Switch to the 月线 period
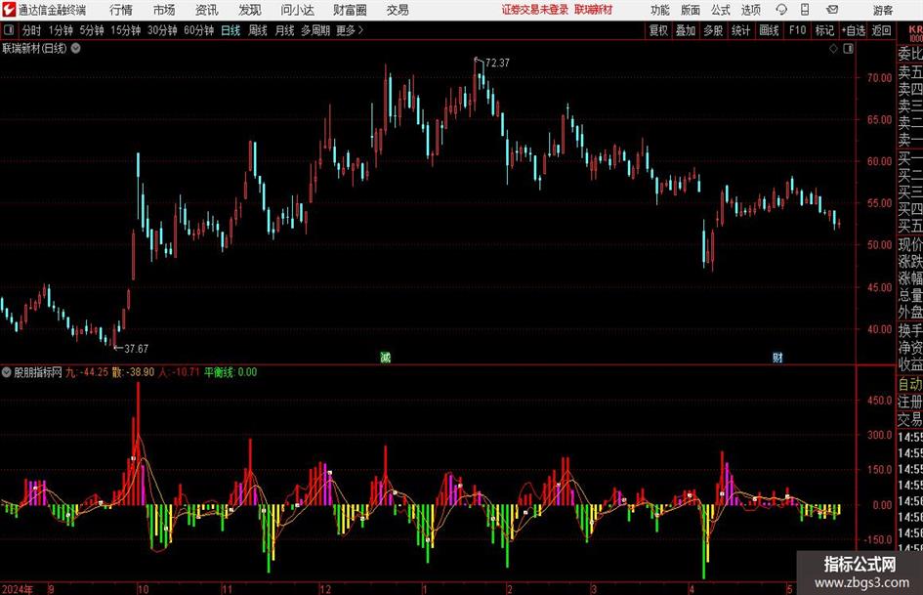The image size is (923, 595). (285, 30)
